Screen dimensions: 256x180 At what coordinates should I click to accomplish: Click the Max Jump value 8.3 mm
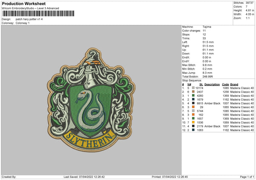pyautogui.click(x=207, y=73)
